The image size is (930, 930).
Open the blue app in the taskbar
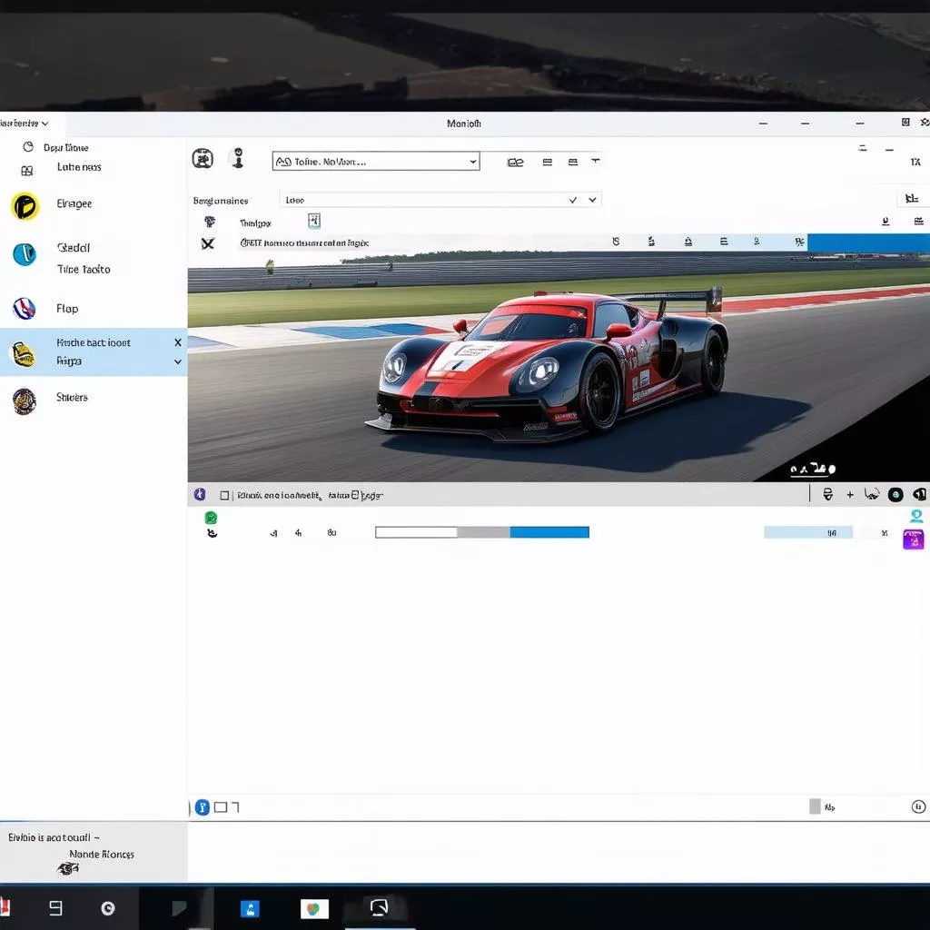click(250, 908)
